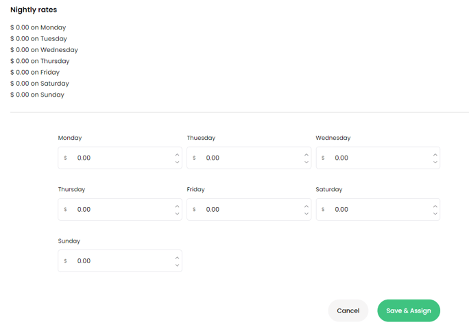Screen dimensions: 469x329
Task: Decrease the Monday rate with down arrow
Action: [177, 162]
